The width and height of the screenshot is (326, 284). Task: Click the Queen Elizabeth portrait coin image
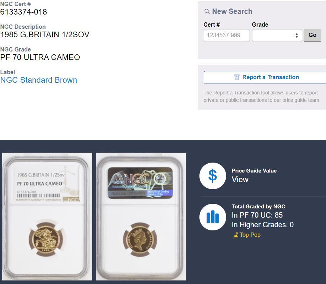click(x=140, y=240)
